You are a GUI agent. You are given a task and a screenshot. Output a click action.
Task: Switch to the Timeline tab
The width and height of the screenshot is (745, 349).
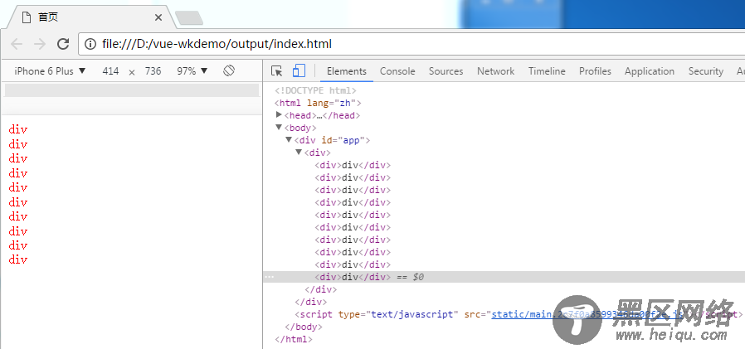click(547, 71)
